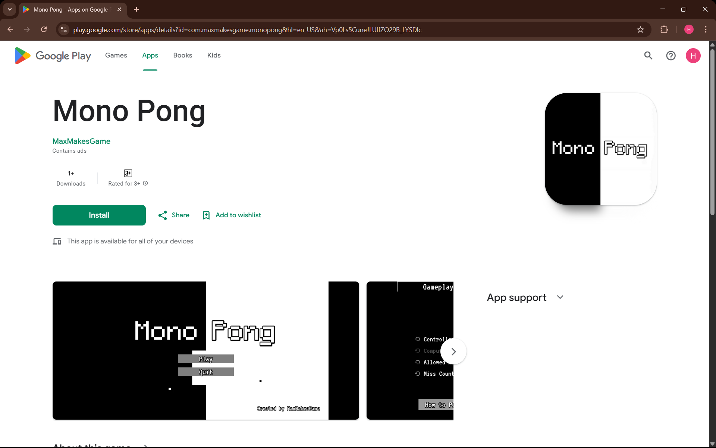Click the Install button

99,215
